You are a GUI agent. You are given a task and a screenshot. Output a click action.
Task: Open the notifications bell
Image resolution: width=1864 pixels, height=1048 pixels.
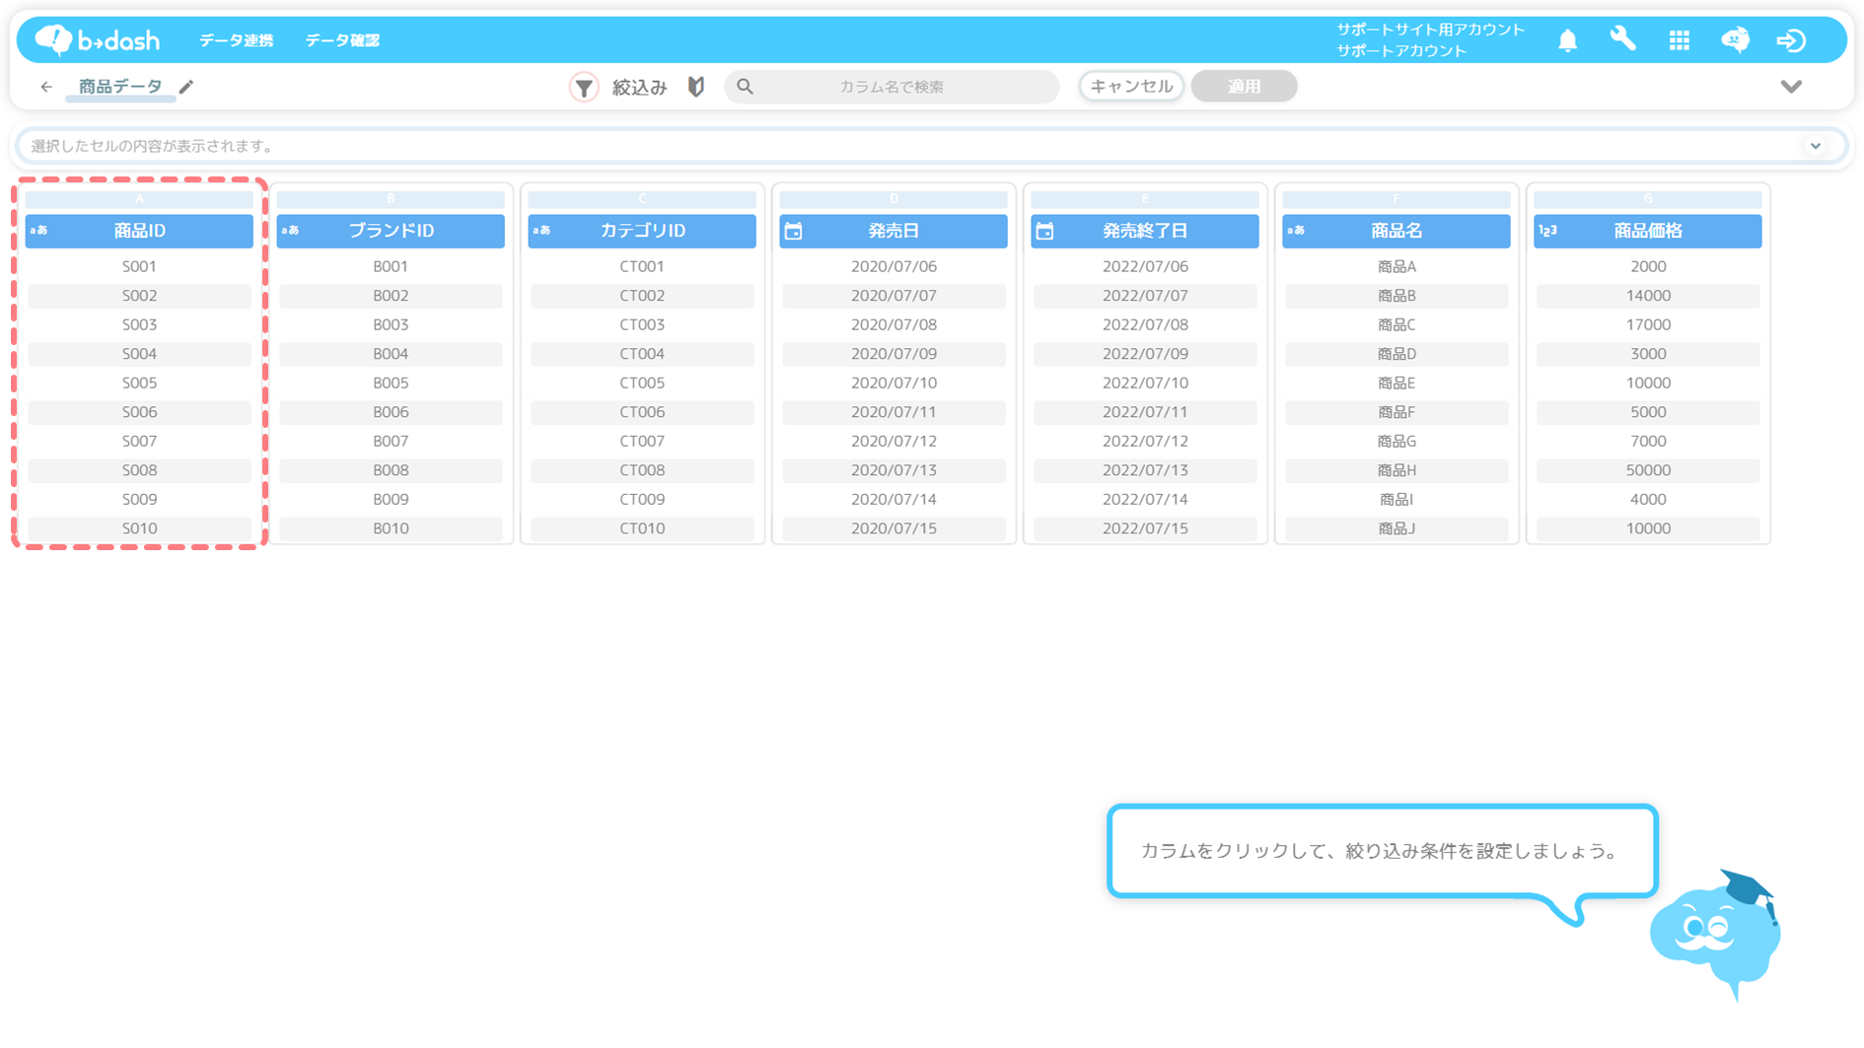pos(1567,40)
